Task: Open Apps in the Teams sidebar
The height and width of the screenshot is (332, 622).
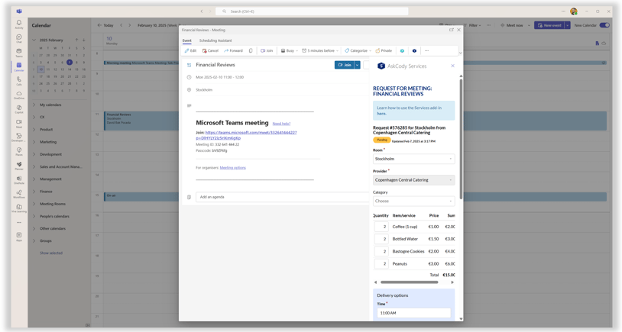Action: [x=18, y=237]
